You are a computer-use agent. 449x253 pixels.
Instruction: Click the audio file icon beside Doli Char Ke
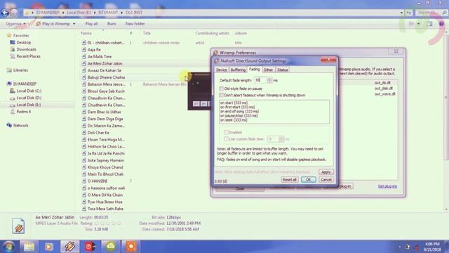point(83,133)
